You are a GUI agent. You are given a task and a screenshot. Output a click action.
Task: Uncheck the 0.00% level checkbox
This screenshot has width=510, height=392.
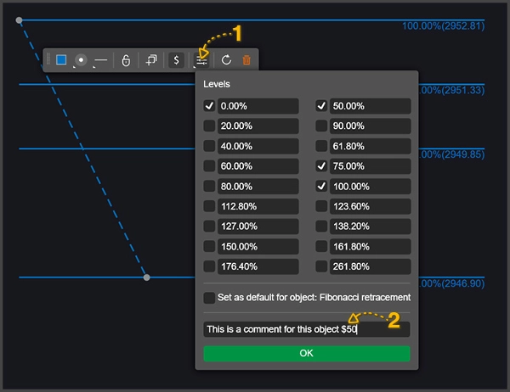(x=209, y=106)
